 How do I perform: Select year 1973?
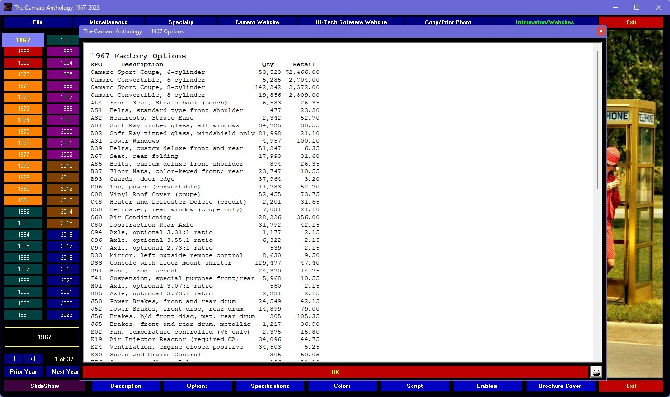[x=23, y=109]
